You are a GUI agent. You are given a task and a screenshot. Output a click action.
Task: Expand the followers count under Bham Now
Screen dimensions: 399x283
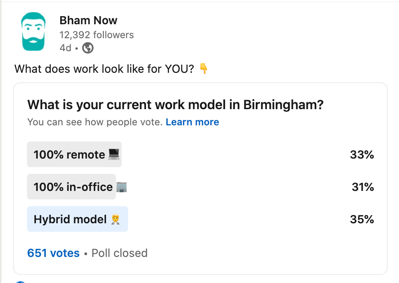[97, 35]
